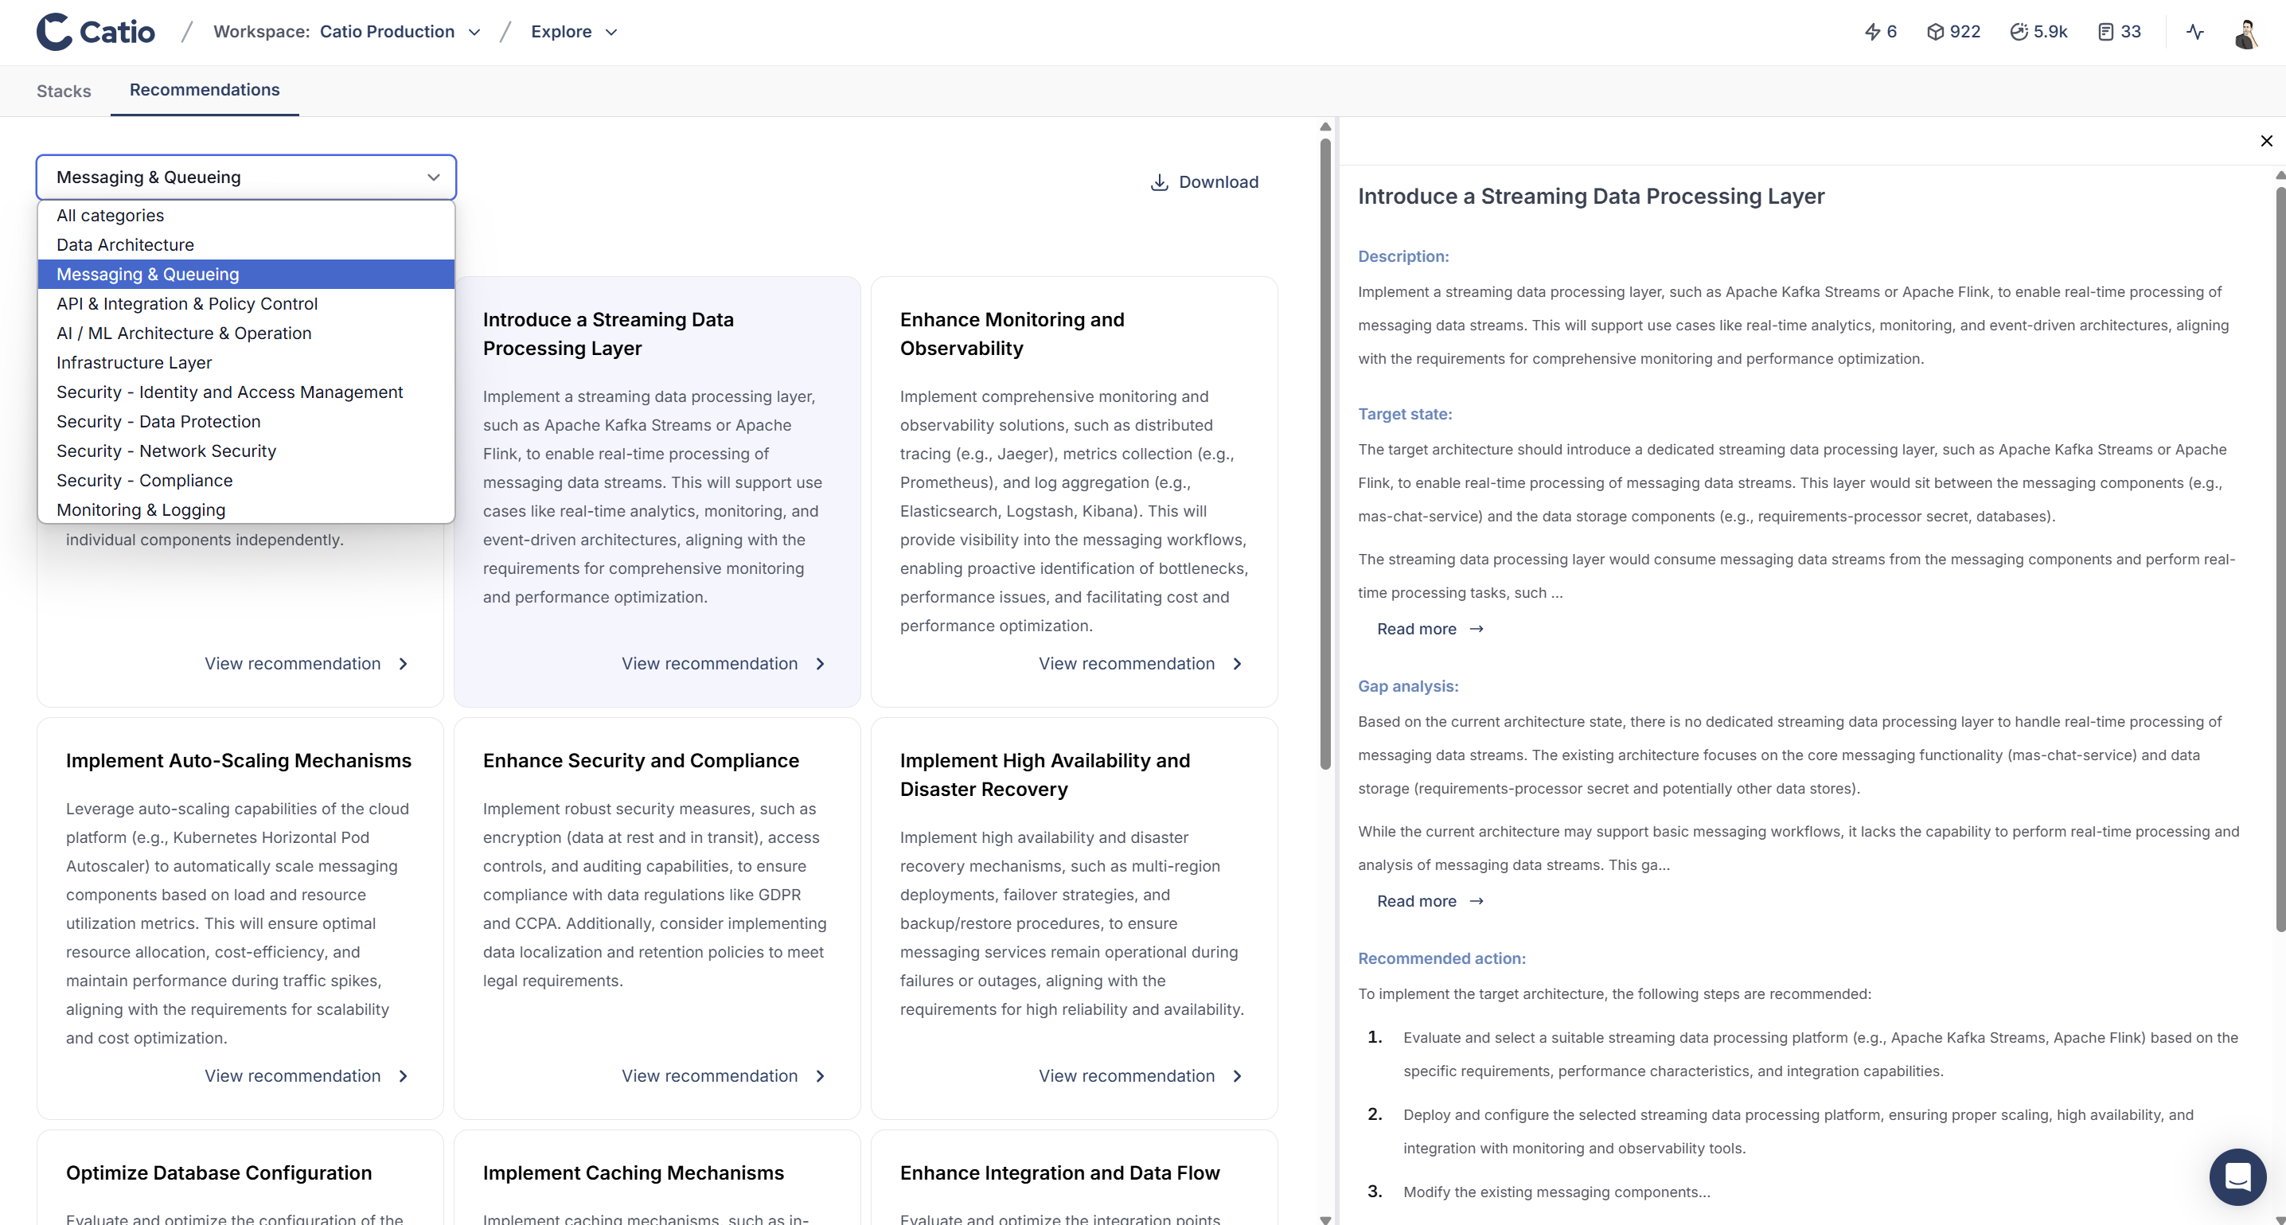The height and width of the screenshot is (1225, 2286).
Task: Open the activity pulse icon
Action: pos(2194,32)
